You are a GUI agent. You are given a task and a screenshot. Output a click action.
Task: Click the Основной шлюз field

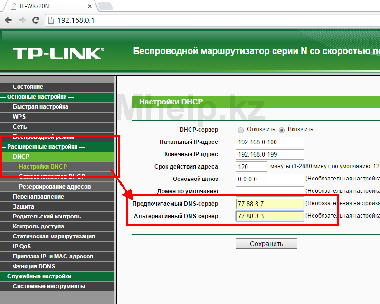pos(269,179)
